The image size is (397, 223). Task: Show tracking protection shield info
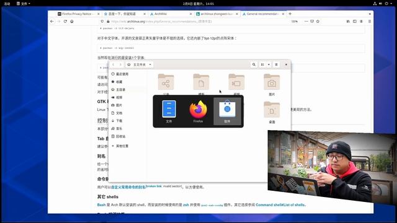click(102, 22)
